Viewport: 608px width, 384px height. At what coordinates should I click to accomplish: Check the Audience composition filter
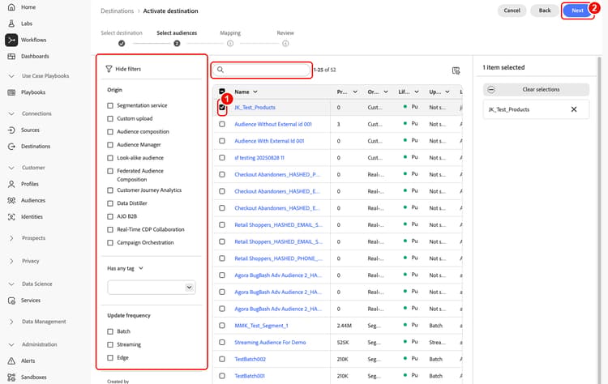pyautogui.click(x=110, y=132)
